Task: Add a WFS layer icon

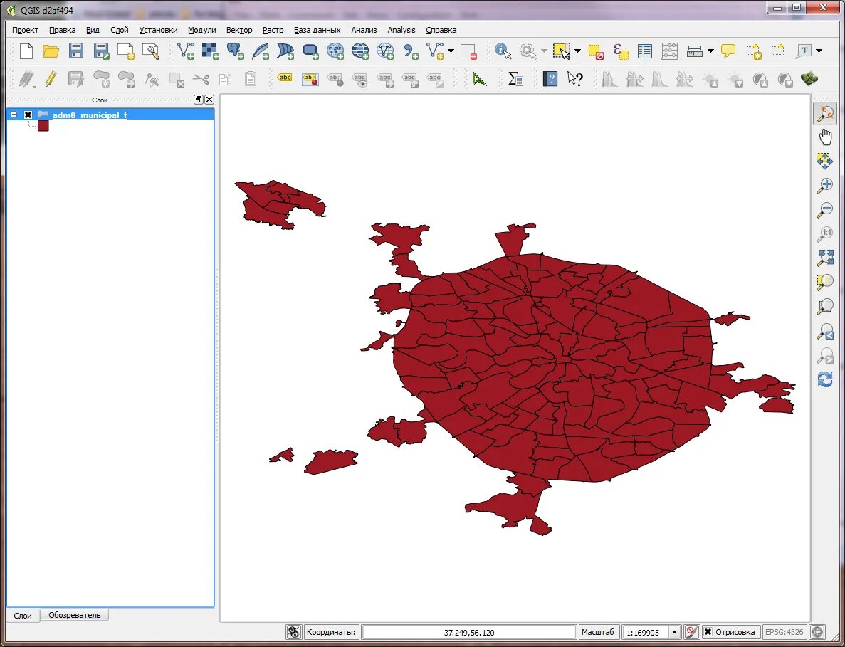Action: 385,51
